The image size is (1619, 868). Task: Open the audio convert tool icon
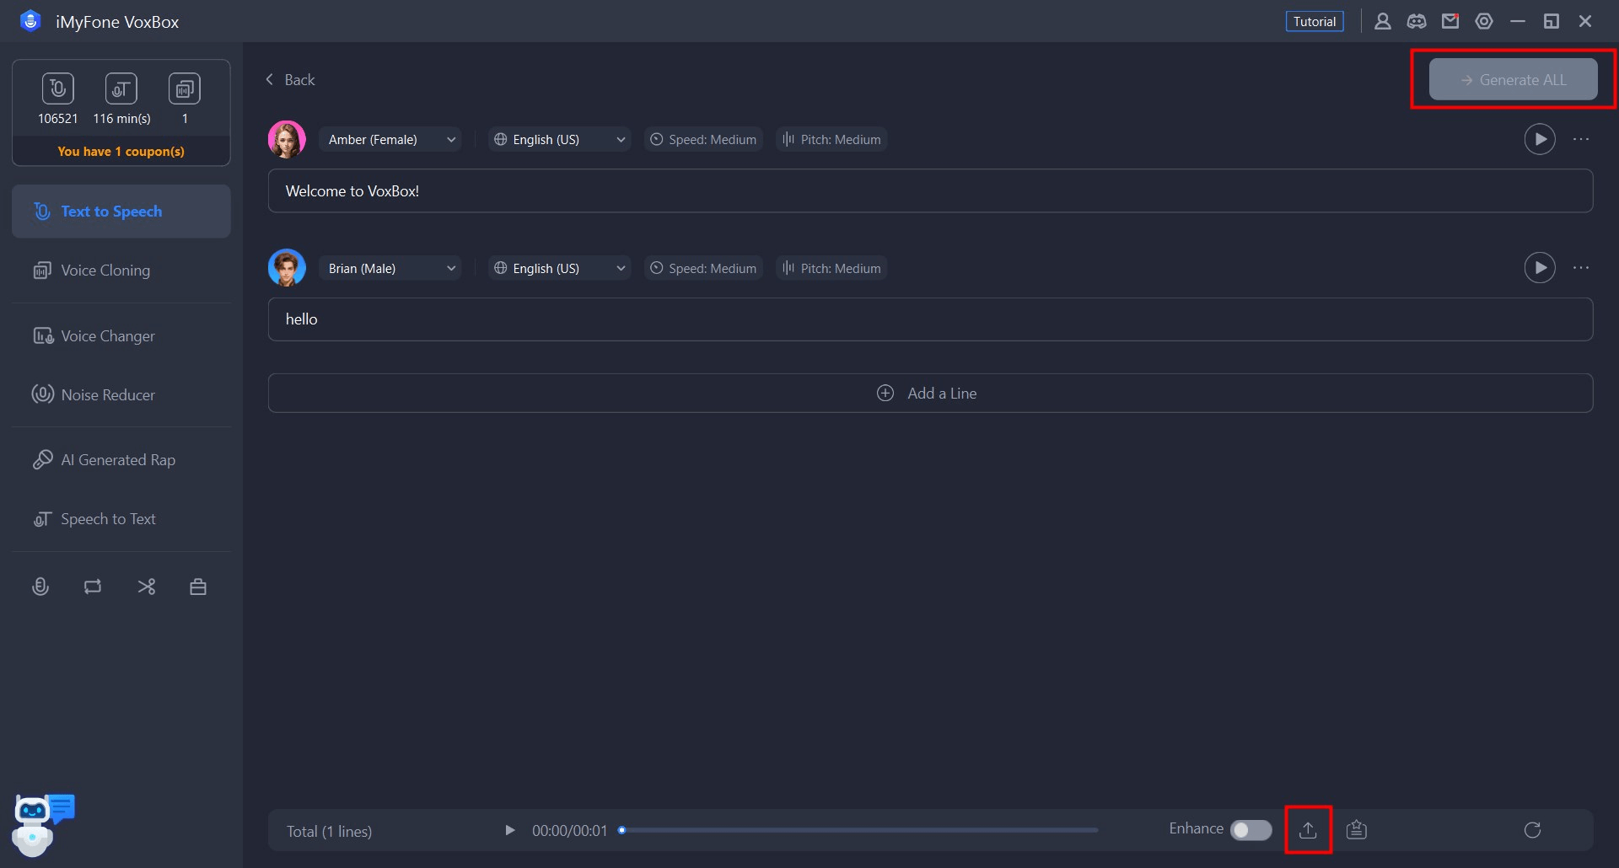pos(93,587)
